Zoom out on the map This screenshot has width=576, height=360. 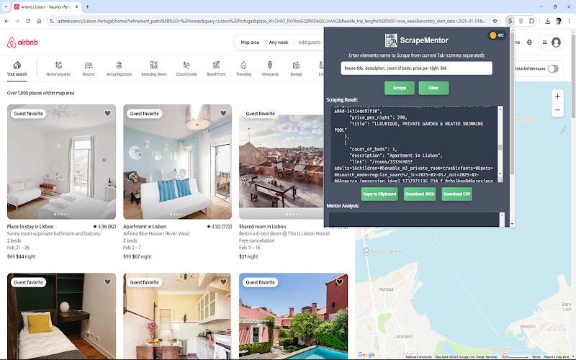coord(557,110)
